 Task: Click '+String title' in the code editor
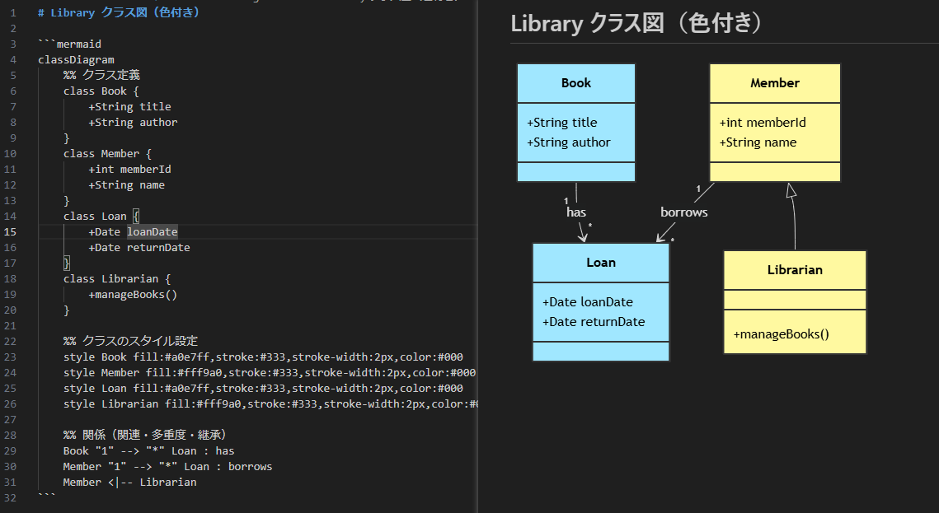coord(130,106)
